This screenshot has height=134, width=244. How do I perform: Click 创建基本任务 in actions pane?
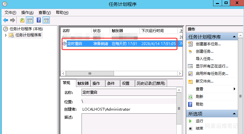208,44
